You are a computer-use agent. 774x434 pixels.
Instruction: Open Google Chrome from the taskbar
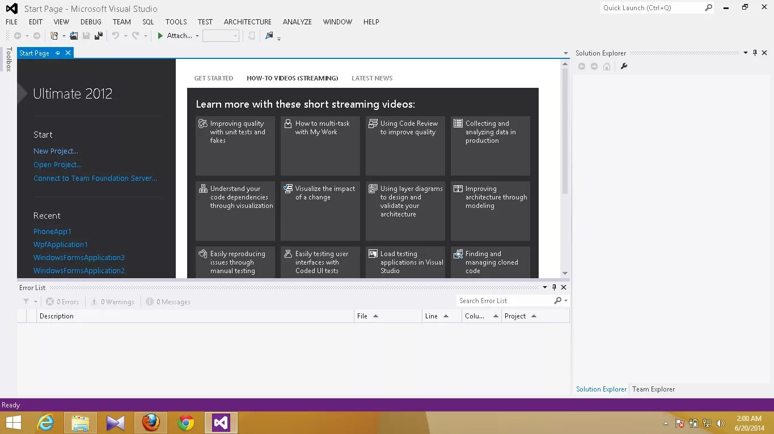[x=186, y=423]
